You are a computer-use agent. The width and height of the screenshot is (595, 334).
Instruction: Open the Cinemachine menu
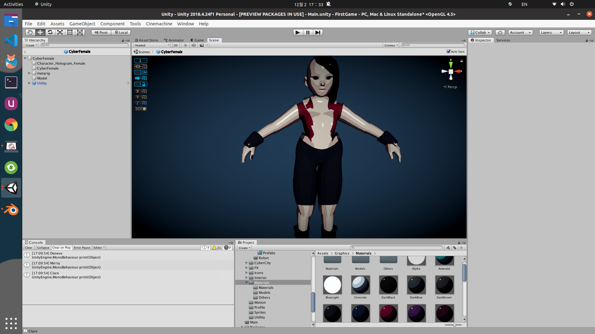pyautogui.click(x=159, y=24)
